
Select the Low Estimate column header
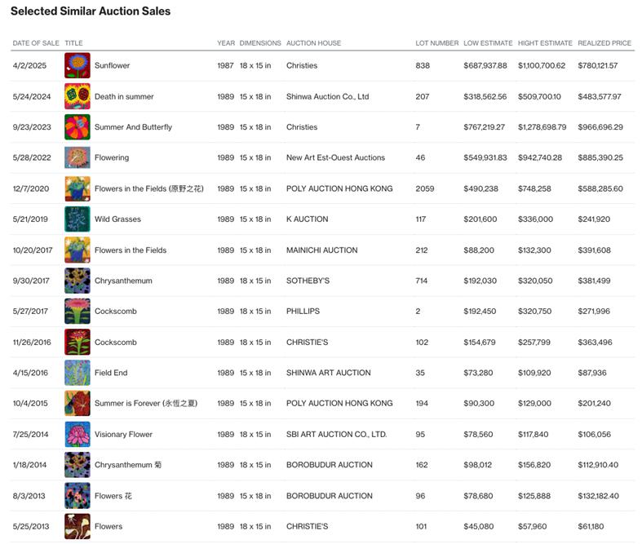point(488,43)
